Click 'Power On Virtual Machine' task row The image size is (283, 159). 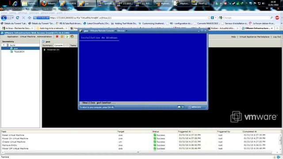[x=140, y=138]
